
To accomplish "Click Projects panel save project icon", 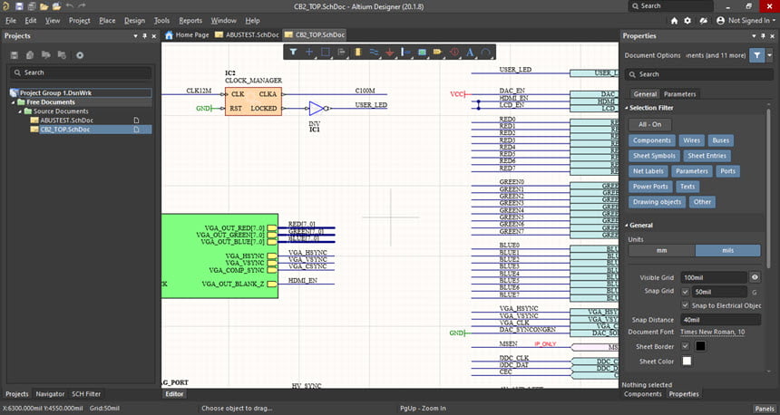I will coord(14,55).
